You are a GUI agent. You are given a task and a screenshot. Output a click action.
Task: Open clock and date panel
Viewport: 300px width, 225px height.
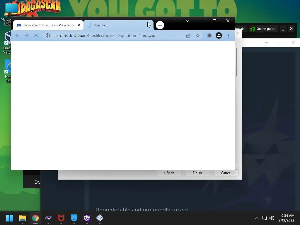coord(287,218)
